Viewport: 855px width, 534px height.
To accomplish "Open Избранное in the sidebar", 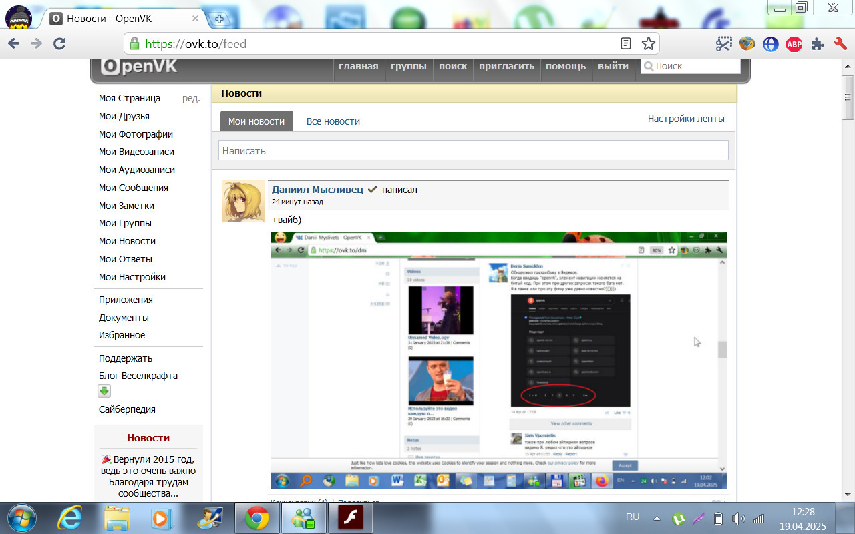I will point(122,335).
